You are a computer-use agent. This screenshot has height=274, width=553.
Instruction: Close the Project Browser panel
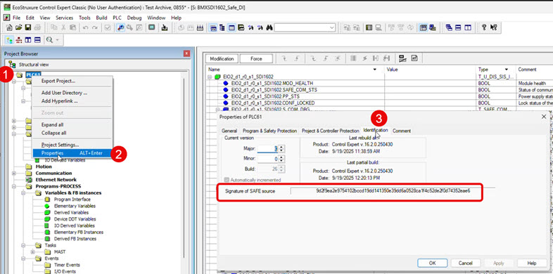(186, 54)
